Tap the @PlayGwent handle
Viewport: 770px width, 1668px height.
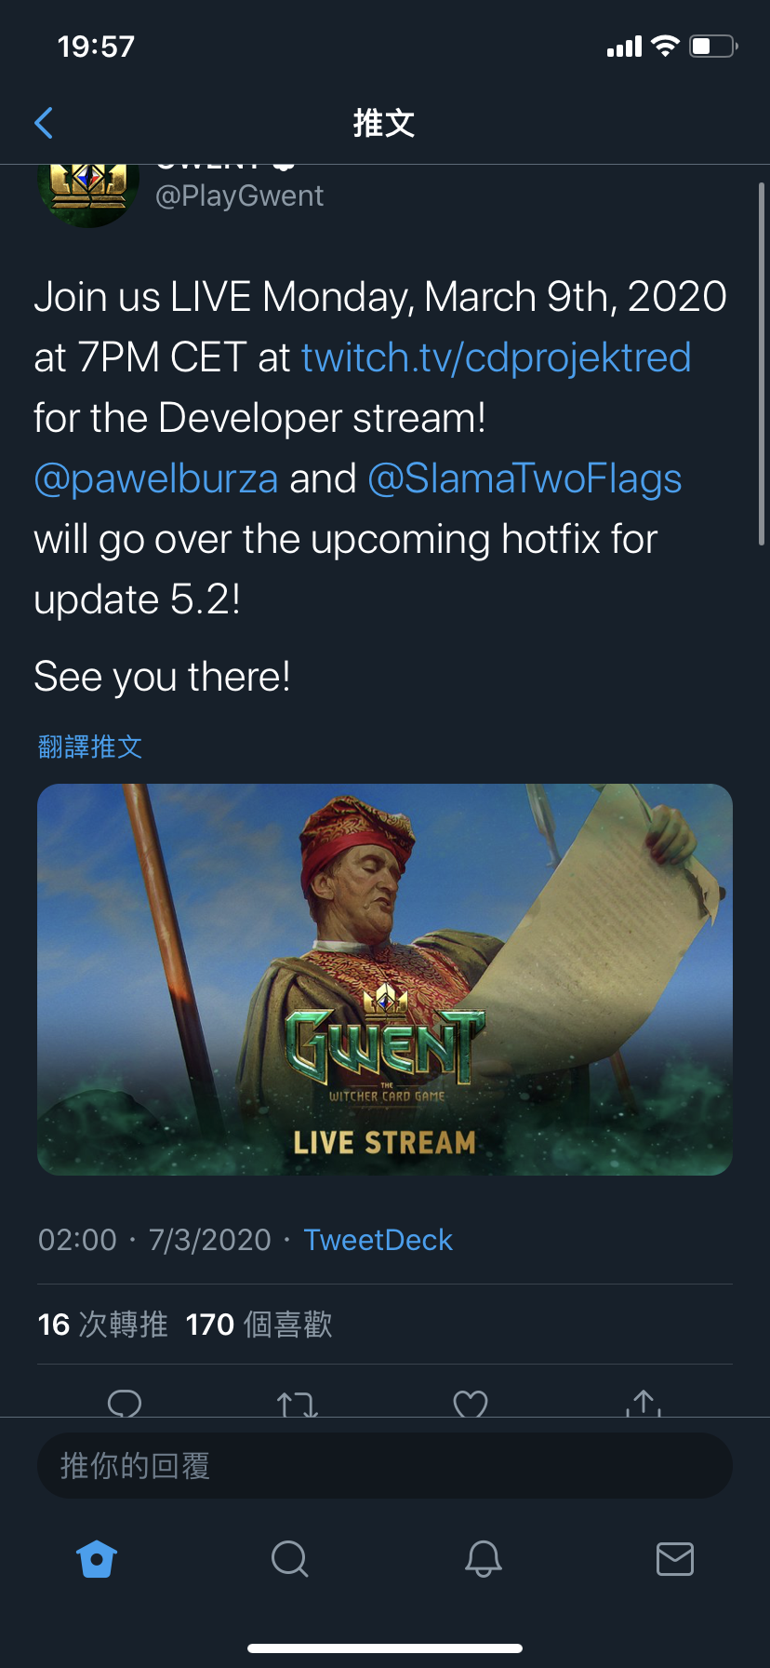[240, 195]
